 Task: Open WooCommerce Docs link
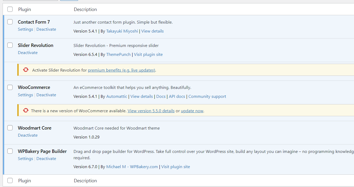pyautogui.click(x=161, y=97)
